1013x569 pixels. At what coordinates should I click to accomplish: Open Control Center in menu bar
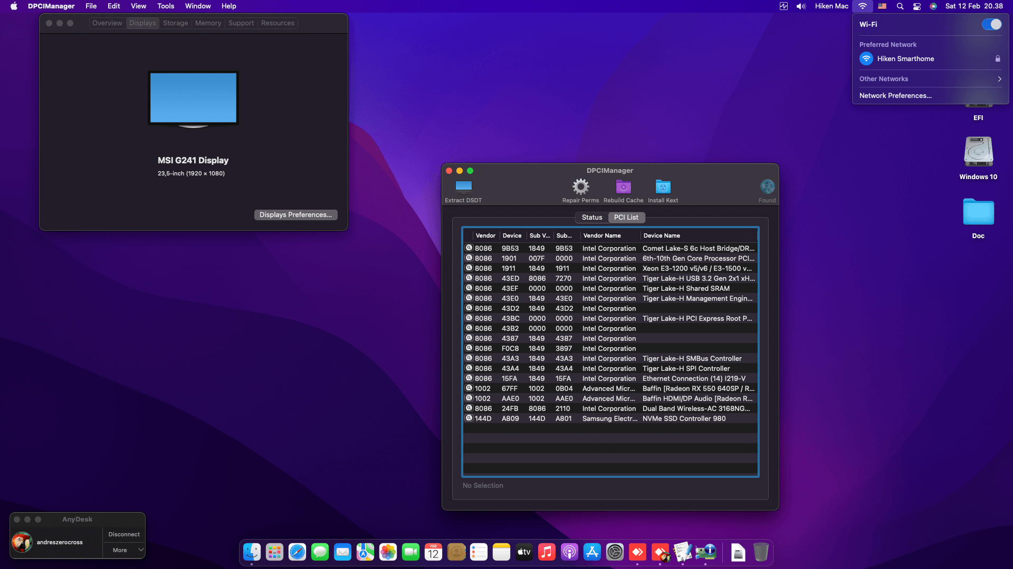pyautogui.click(x=917, y=6)
